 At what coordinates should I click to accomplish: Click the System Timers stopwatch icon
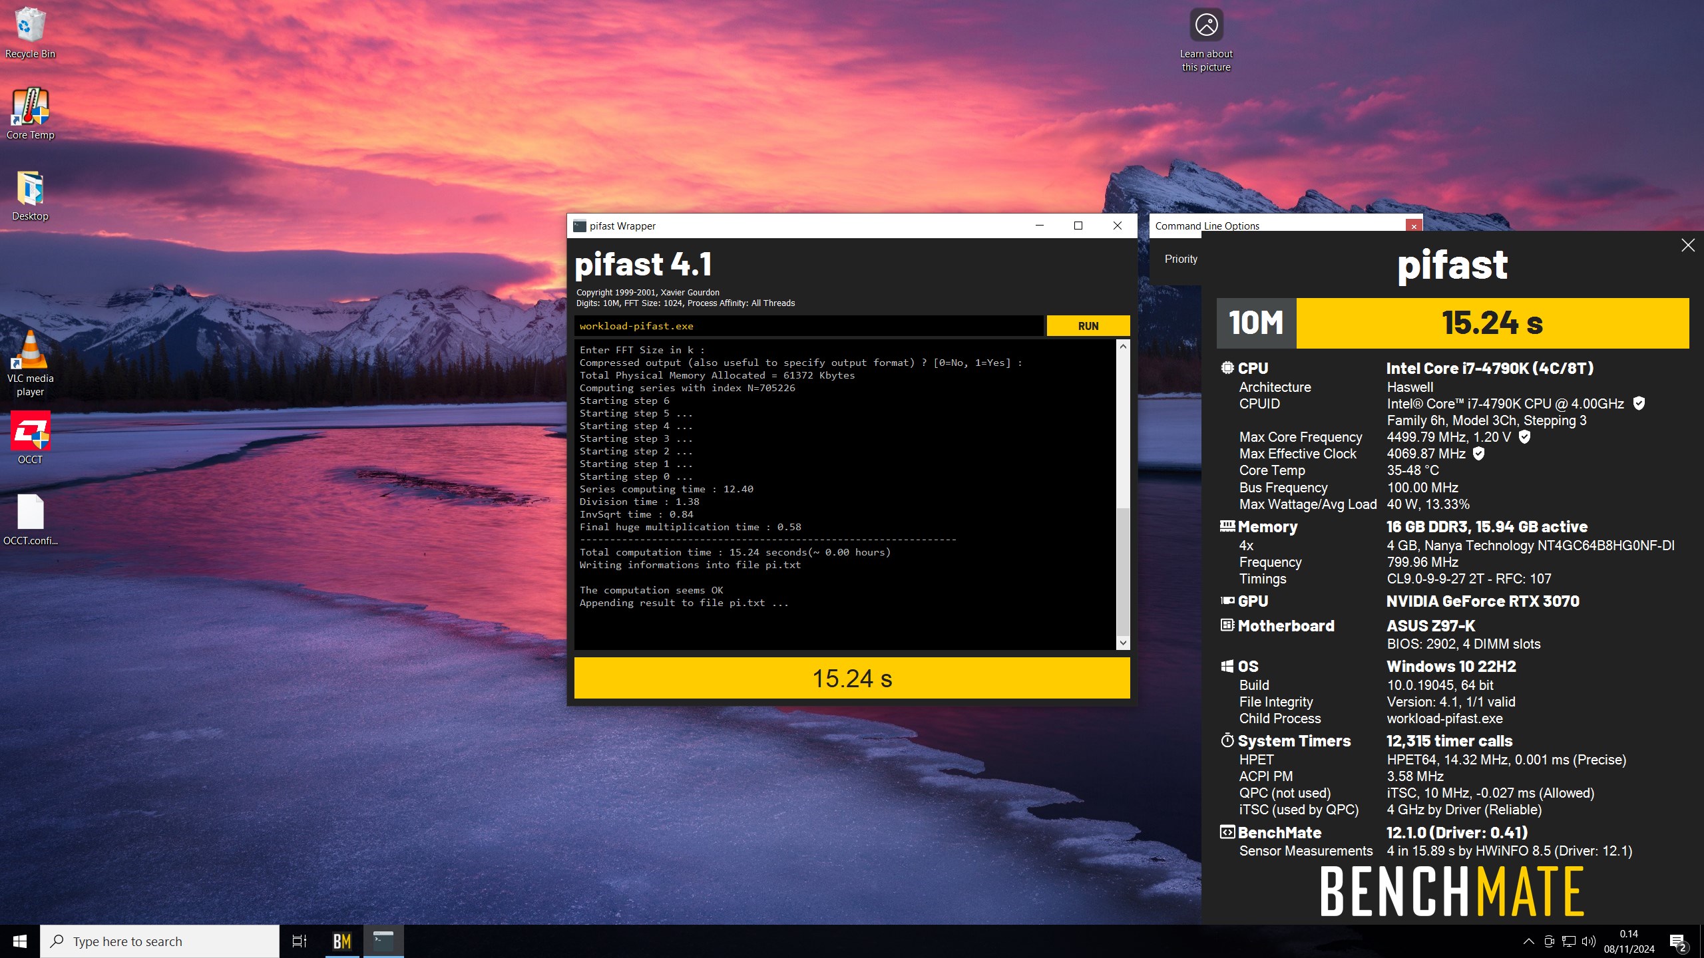1227,740
